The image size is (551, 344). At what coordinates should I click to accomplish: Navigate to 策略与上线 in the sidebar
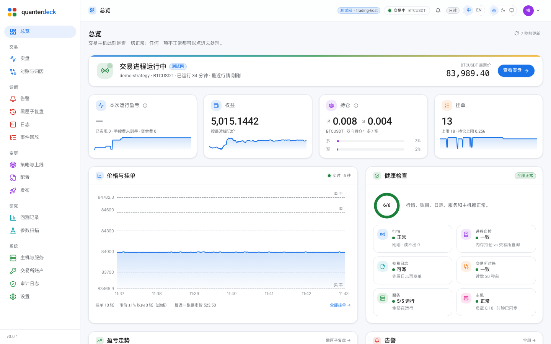[x=40, y=165]
